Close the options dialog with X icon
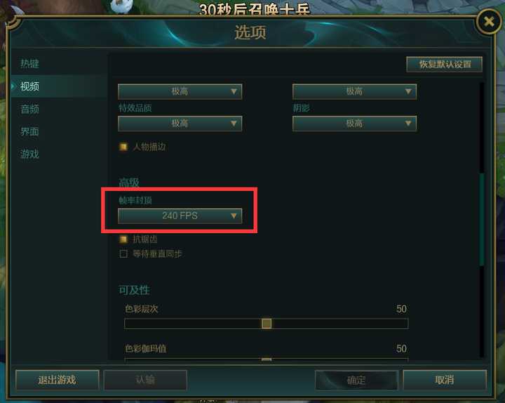 [489, 22]
